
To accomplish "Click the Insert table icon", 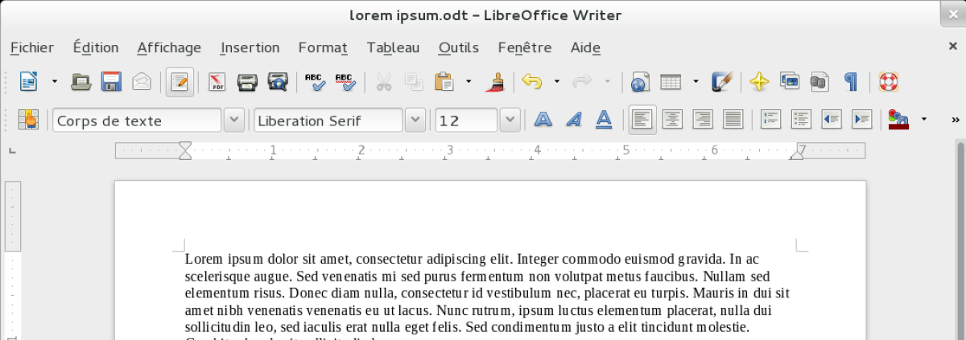I will [x=671, y=81].
